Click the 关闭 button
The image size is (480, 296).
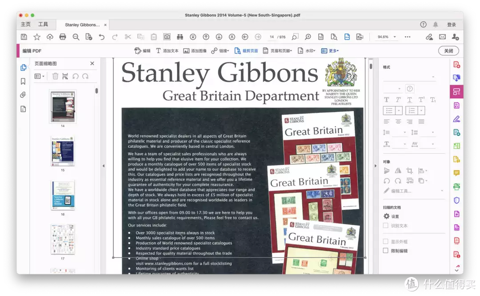point(448,51)
